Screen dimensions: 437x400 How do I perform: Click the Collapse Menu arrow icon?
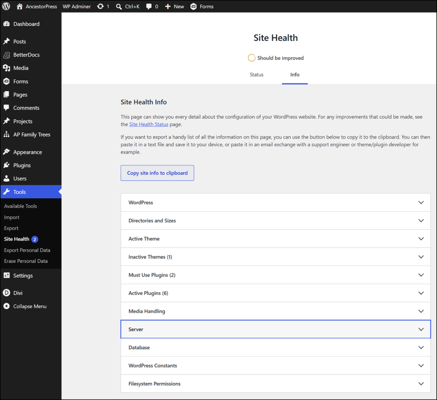6,306
